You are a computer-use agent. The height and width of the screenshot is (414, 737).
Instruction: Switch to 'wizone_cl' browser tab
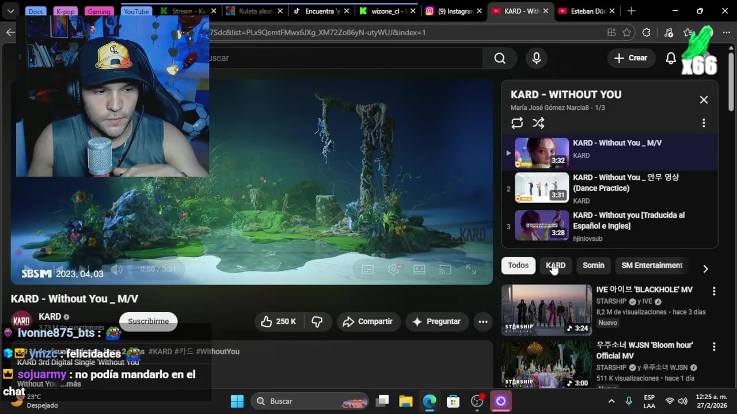coord(388,11)
